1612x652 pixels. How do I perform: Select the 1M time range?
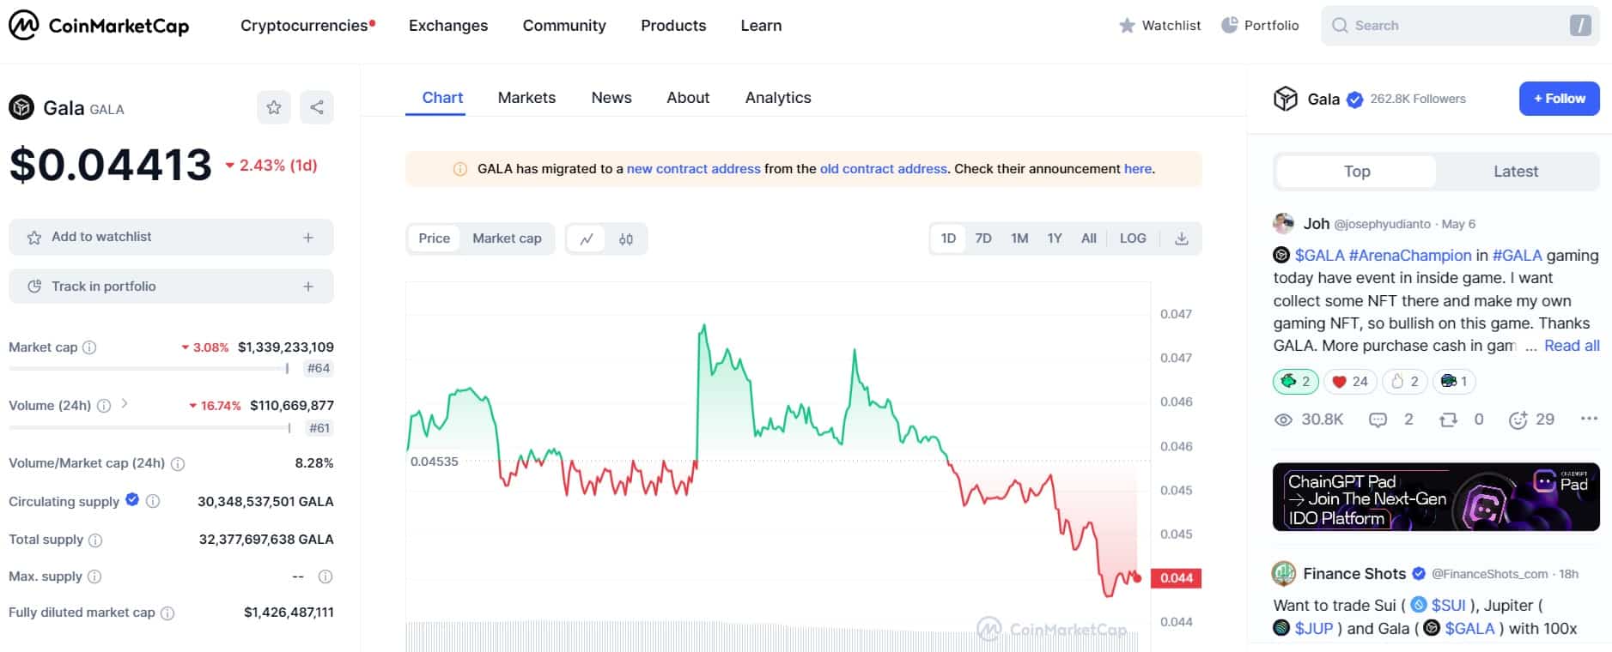tap(1019, 238)
